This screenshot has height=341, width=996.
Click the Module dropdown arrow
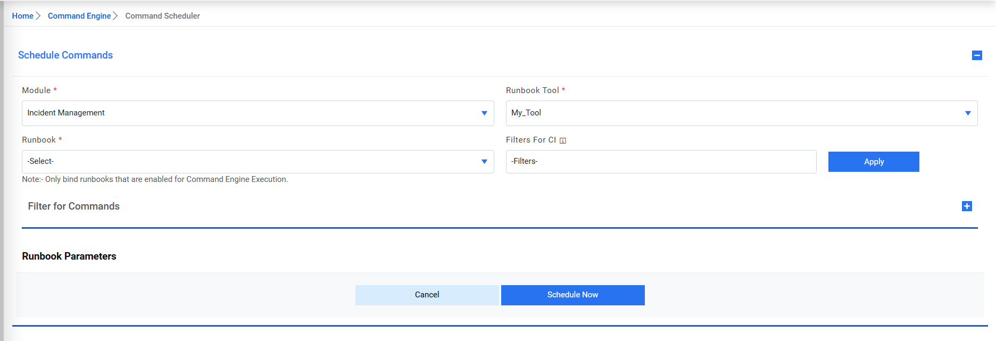(484, 113)
